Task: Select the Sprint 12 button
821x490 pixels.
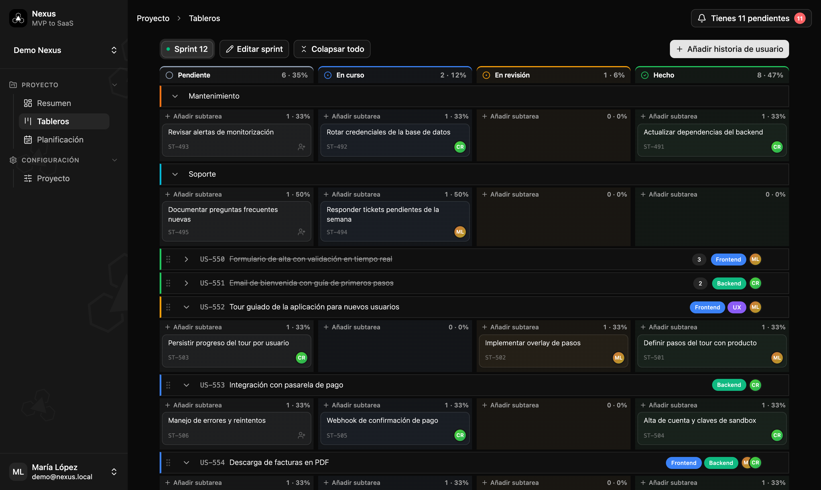Action: (x=187, y=49)
